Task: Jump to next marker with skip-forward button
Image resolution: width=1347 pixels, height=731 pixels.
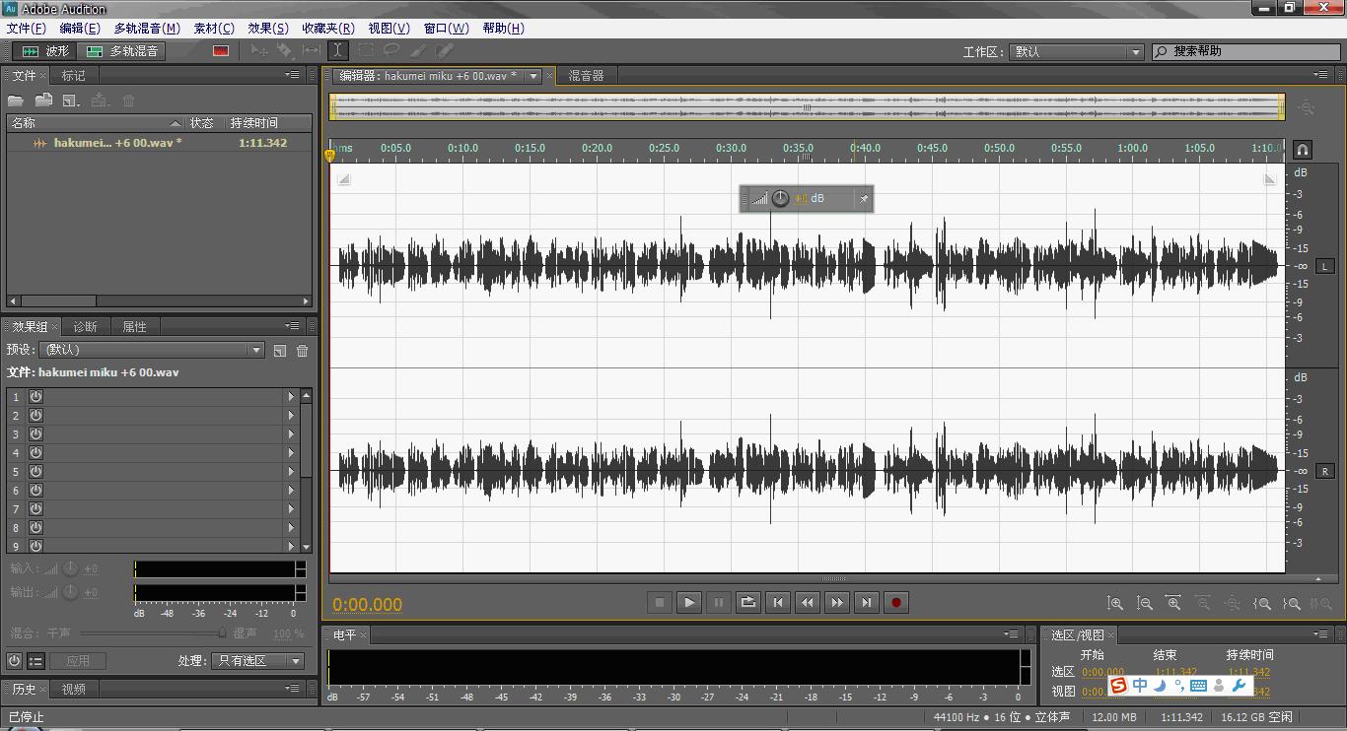Action: coord(866,602)
